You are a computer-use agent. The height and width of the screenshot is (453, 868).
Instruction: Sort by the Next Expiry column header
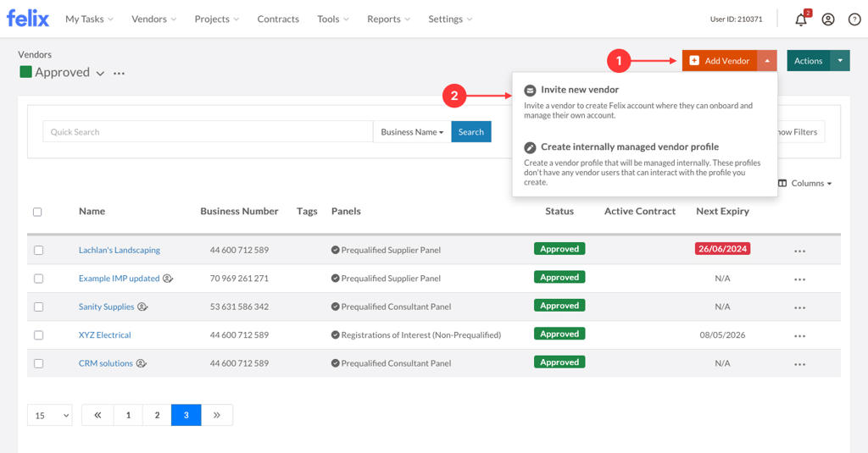(x=722, y=212)
